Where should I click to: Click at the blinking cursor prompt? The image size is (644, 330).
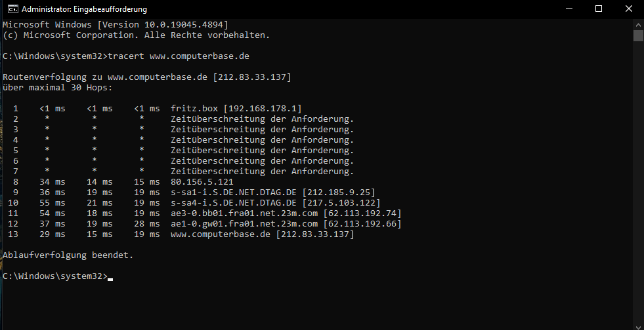tap(110, 277)
